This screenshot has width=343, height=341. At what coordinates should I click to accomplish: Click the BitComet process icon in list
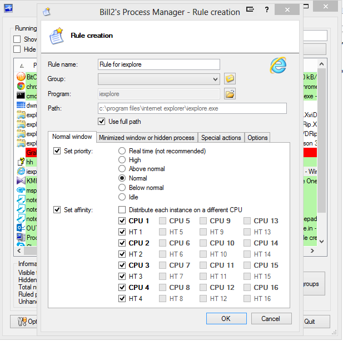point(21,77)
